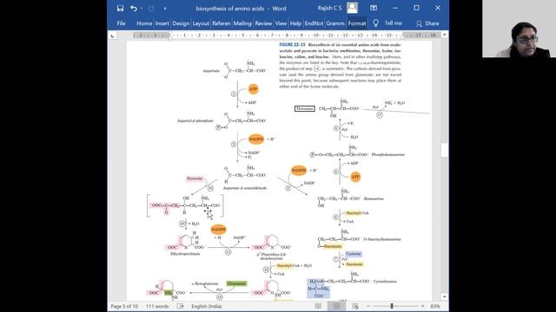Click the 111 words count
556x312 pixels.
pyautogui.click(x=157, y=306)
